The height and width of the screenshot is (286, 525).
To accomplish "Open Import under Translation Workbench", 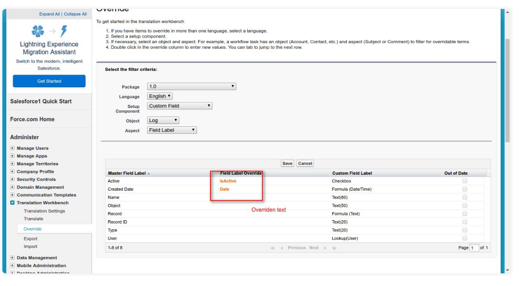I will [x=31, y=247].
